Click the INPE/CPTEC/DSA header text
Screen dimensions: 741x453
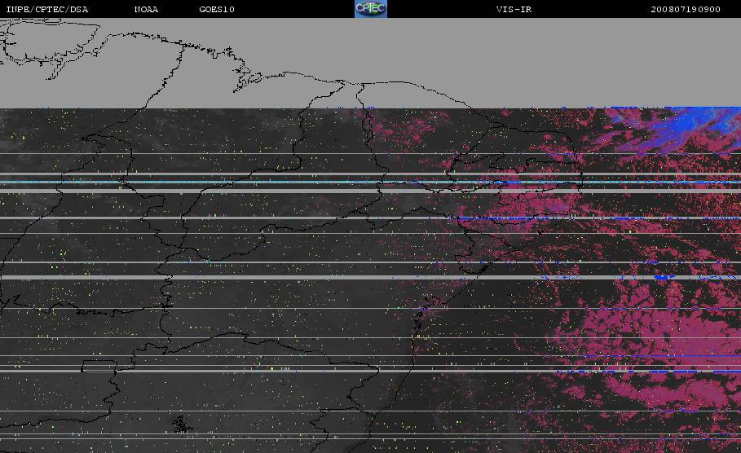click(x=46, y=10)
